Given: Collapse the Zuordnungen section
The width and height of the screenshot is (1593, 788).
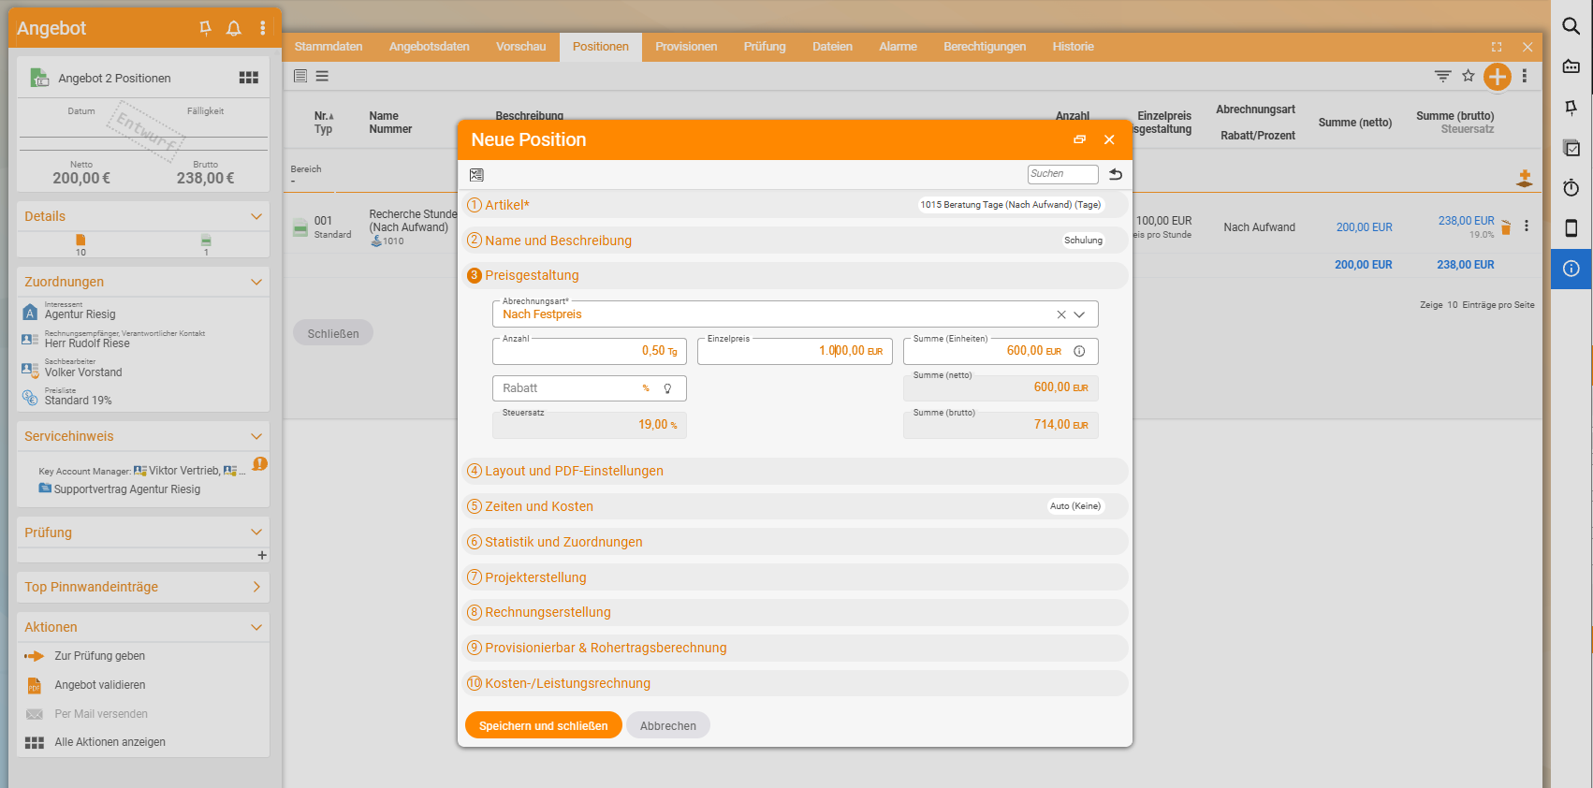Looking at the screenshot, I should click(x=256, y=282).
